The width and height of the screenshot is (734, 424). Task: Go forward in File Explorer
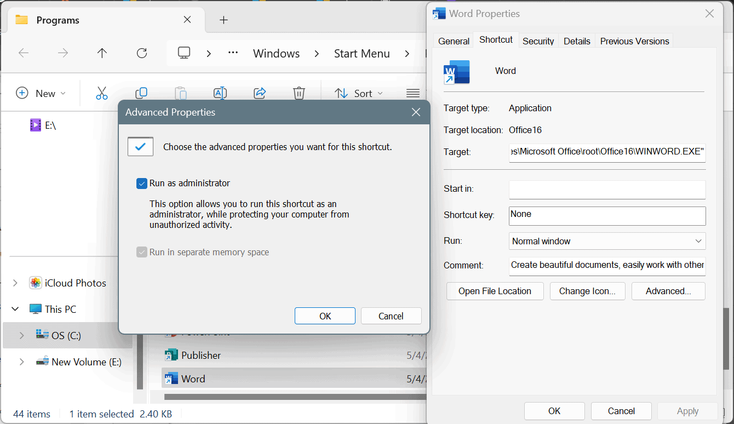[x=63, y=53]
